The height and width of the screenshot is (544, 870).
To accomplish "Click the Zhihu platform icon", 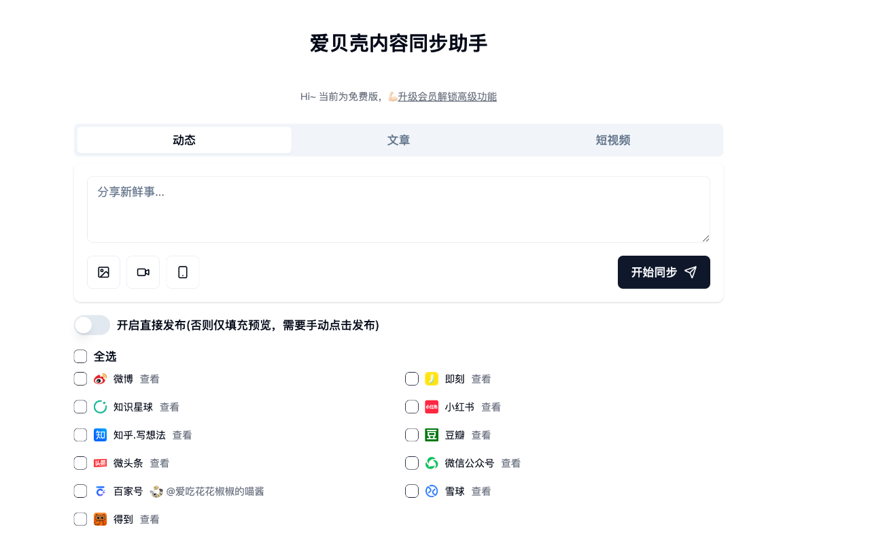I will point(100,435).
